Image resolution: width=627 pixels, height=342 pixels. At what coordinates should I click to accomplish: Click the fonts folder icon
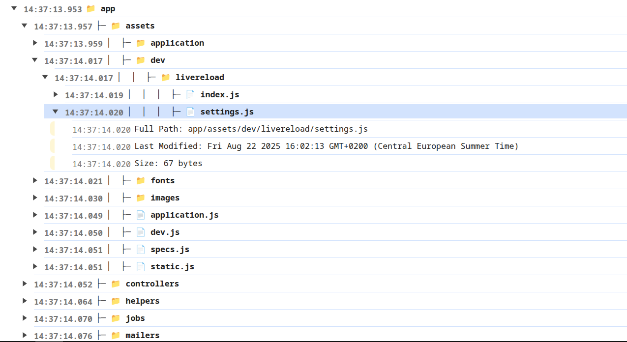(x=141, y=181)
